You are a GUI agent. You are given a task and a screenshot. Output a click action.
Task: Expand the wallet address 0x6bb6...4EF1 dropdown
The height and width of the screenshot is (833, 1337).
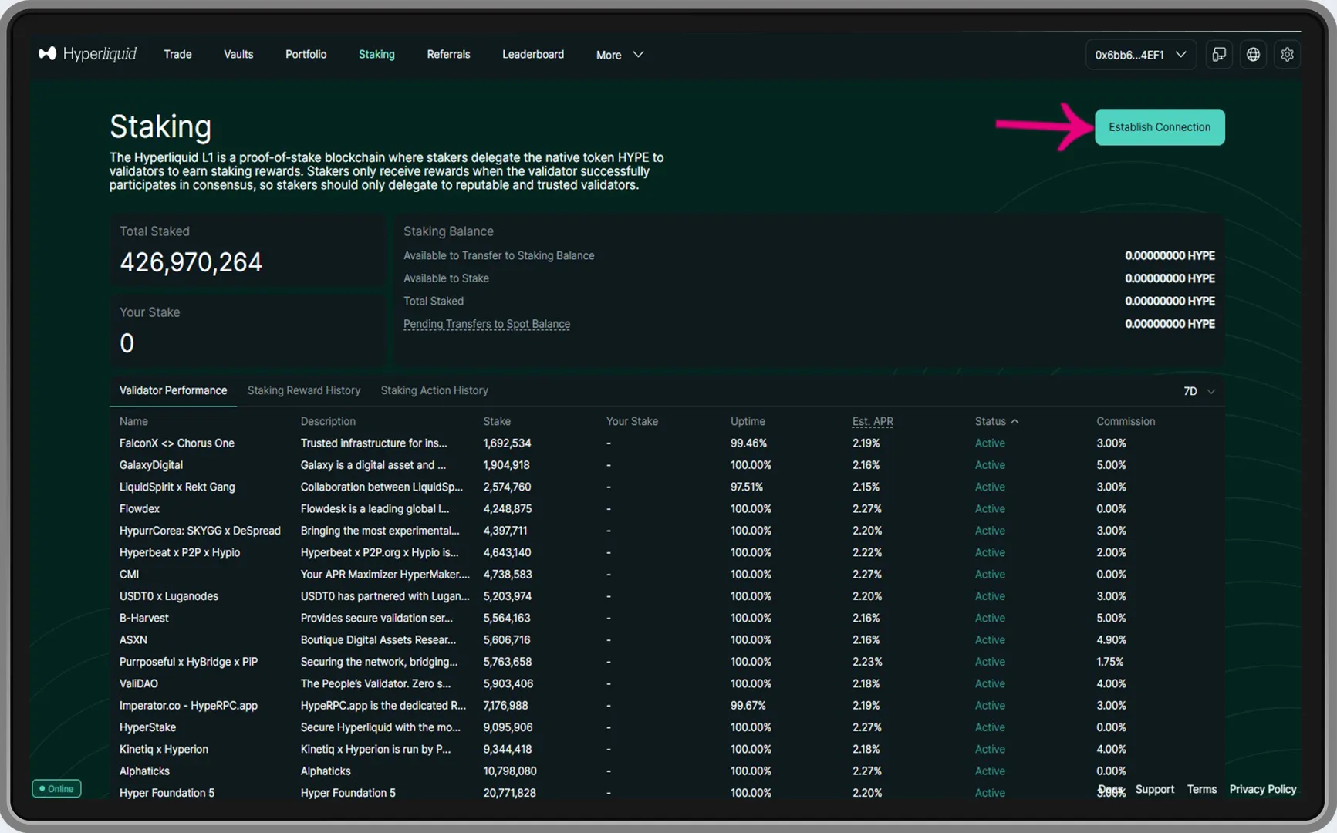pos(1140,55)
